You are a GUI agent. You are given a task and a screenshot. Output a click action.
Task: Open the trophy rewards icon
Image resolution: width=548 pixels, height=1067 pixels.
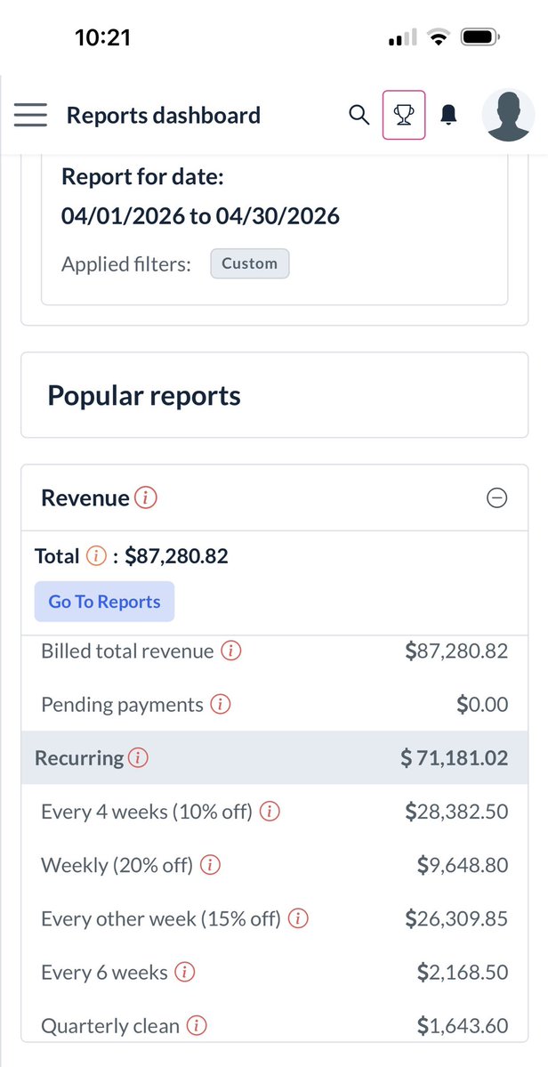404,115
